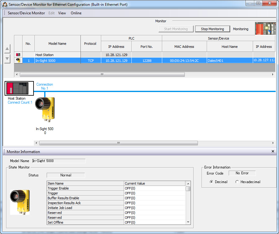The image size is (279, 234).
Task: Click the move-down arrow beside the device table
Action: pyautogui.click(x=7, y=58)
